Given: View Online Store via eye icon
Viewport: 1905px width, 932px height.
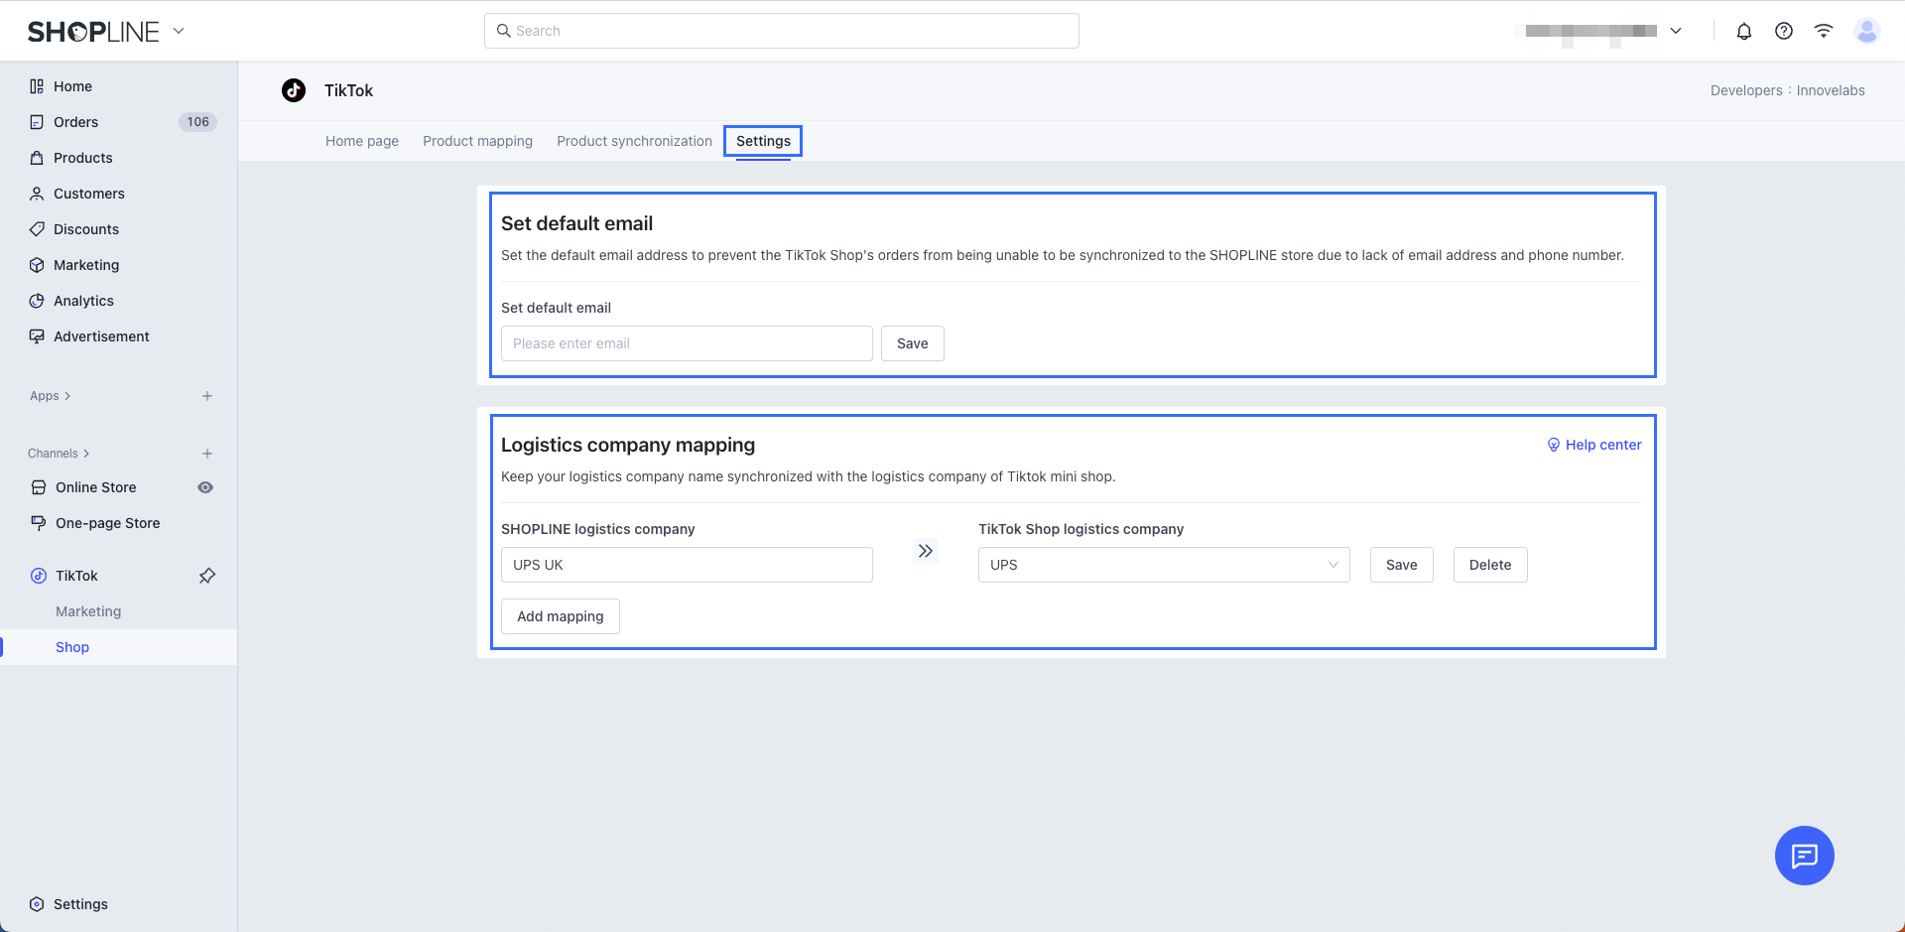Looking at the screenshot, I should (x=205, y=487).
